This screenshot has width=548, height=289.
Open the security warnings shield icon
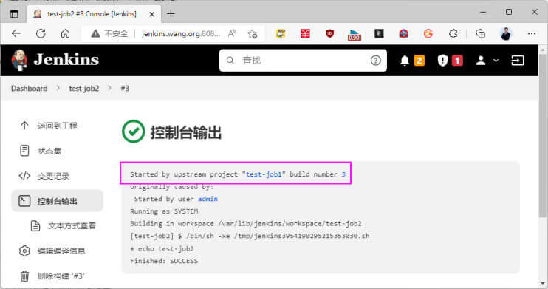pyautogui.click(x=442, y=61)
